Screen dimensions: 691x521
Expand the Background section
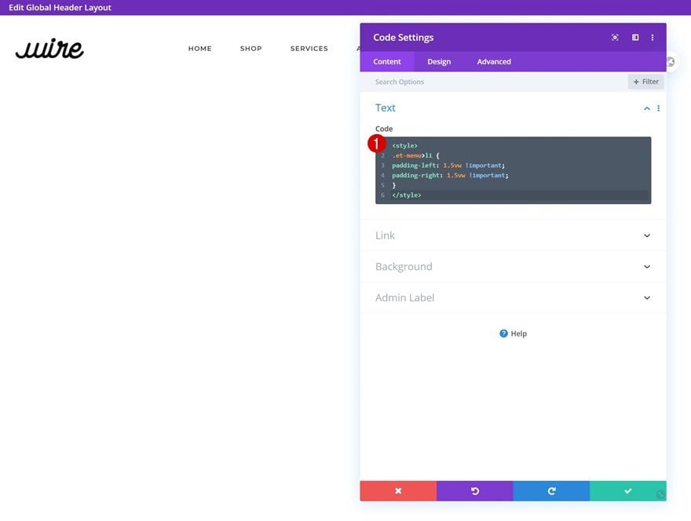coord(513,267)
